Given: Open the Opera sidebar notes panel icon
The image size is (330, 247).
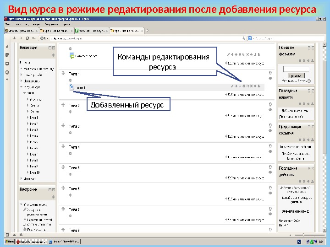Looking at the screenshot, I should (x=7, y=55).
